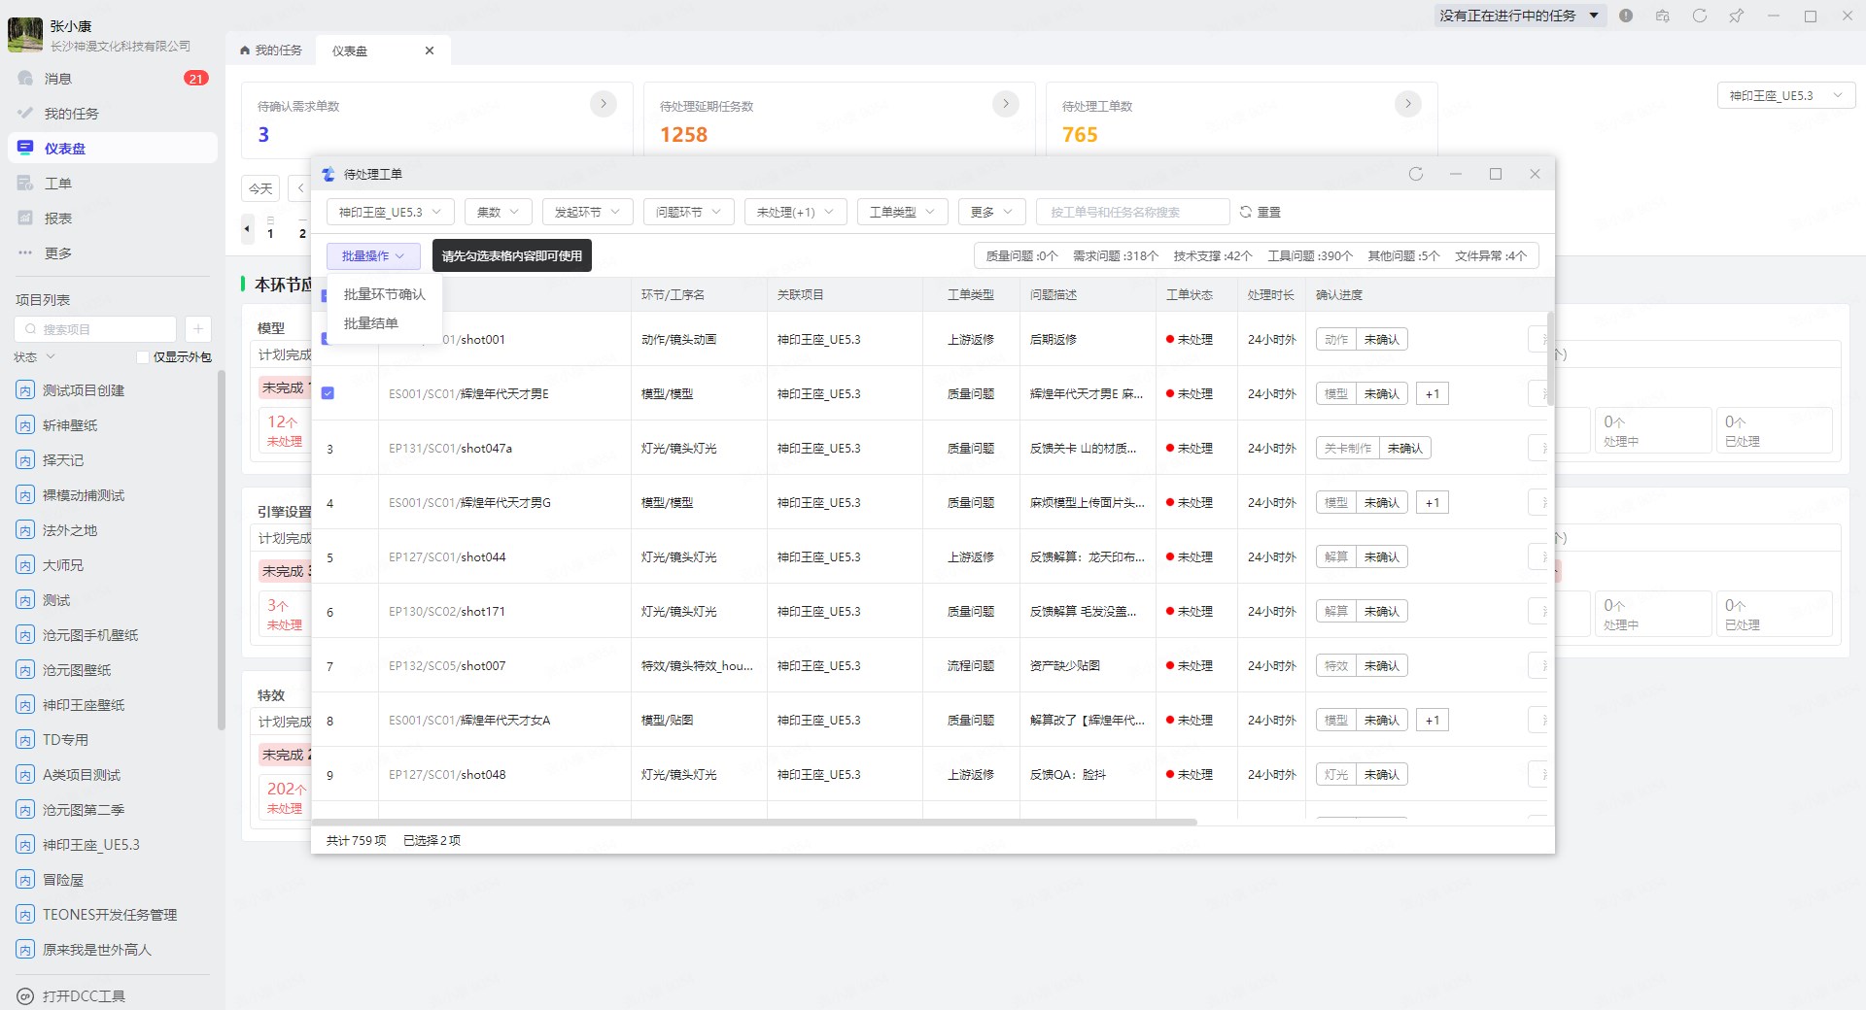Choose 批量环节确认 menu item

tap(385, 294)
